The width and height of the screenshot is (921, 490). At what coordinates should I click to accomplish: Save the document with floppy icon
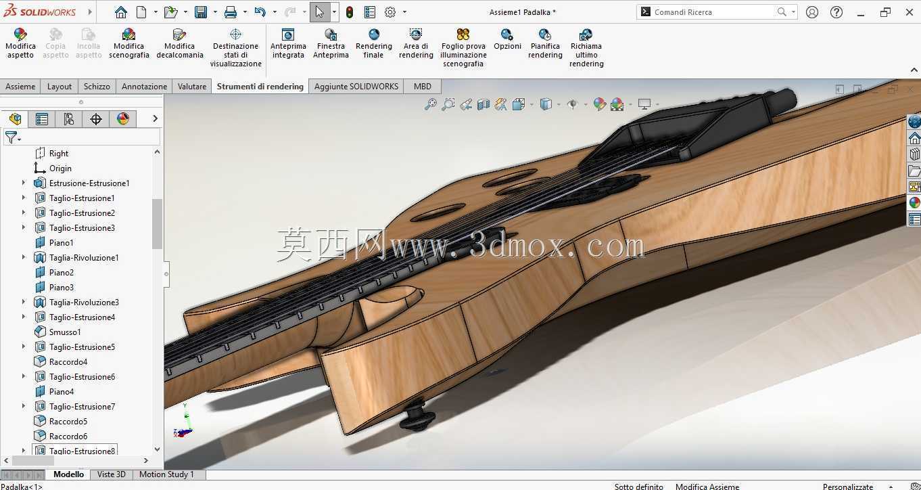click(200, 12)
